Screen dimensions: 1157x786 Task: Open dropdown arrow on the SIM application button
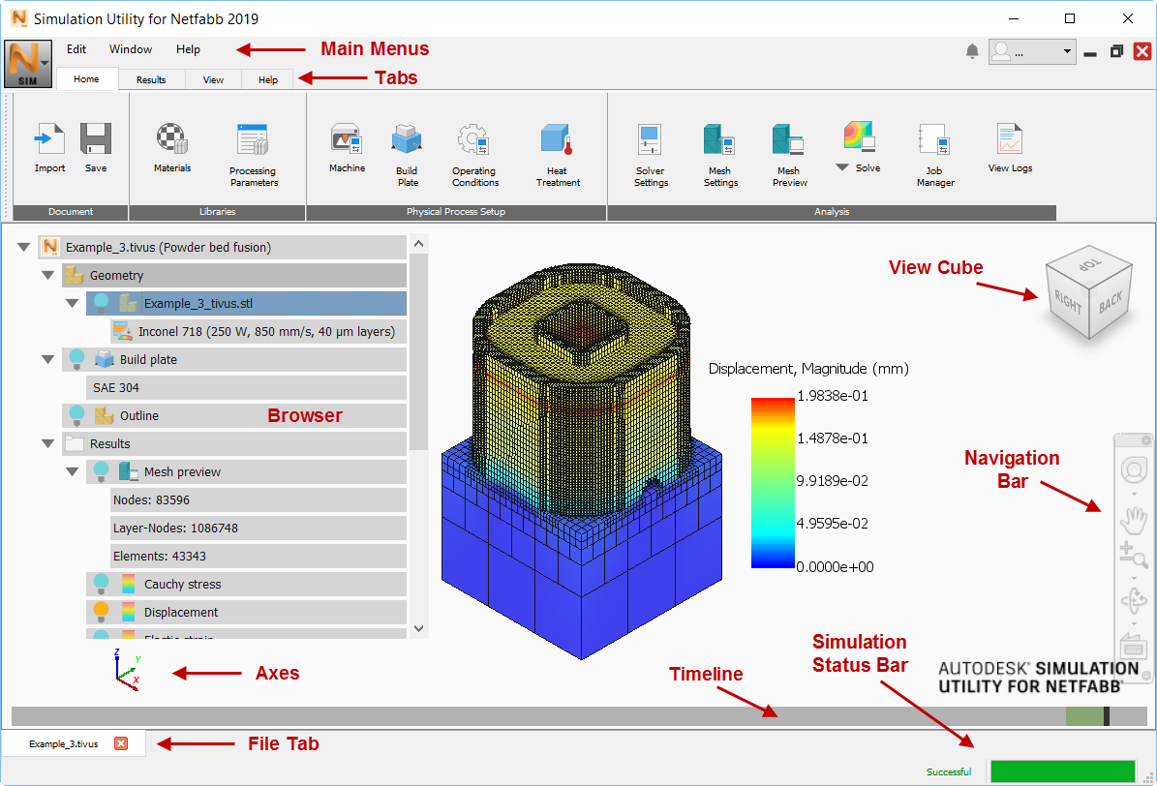pyautogui.click(x=46, y=64)
